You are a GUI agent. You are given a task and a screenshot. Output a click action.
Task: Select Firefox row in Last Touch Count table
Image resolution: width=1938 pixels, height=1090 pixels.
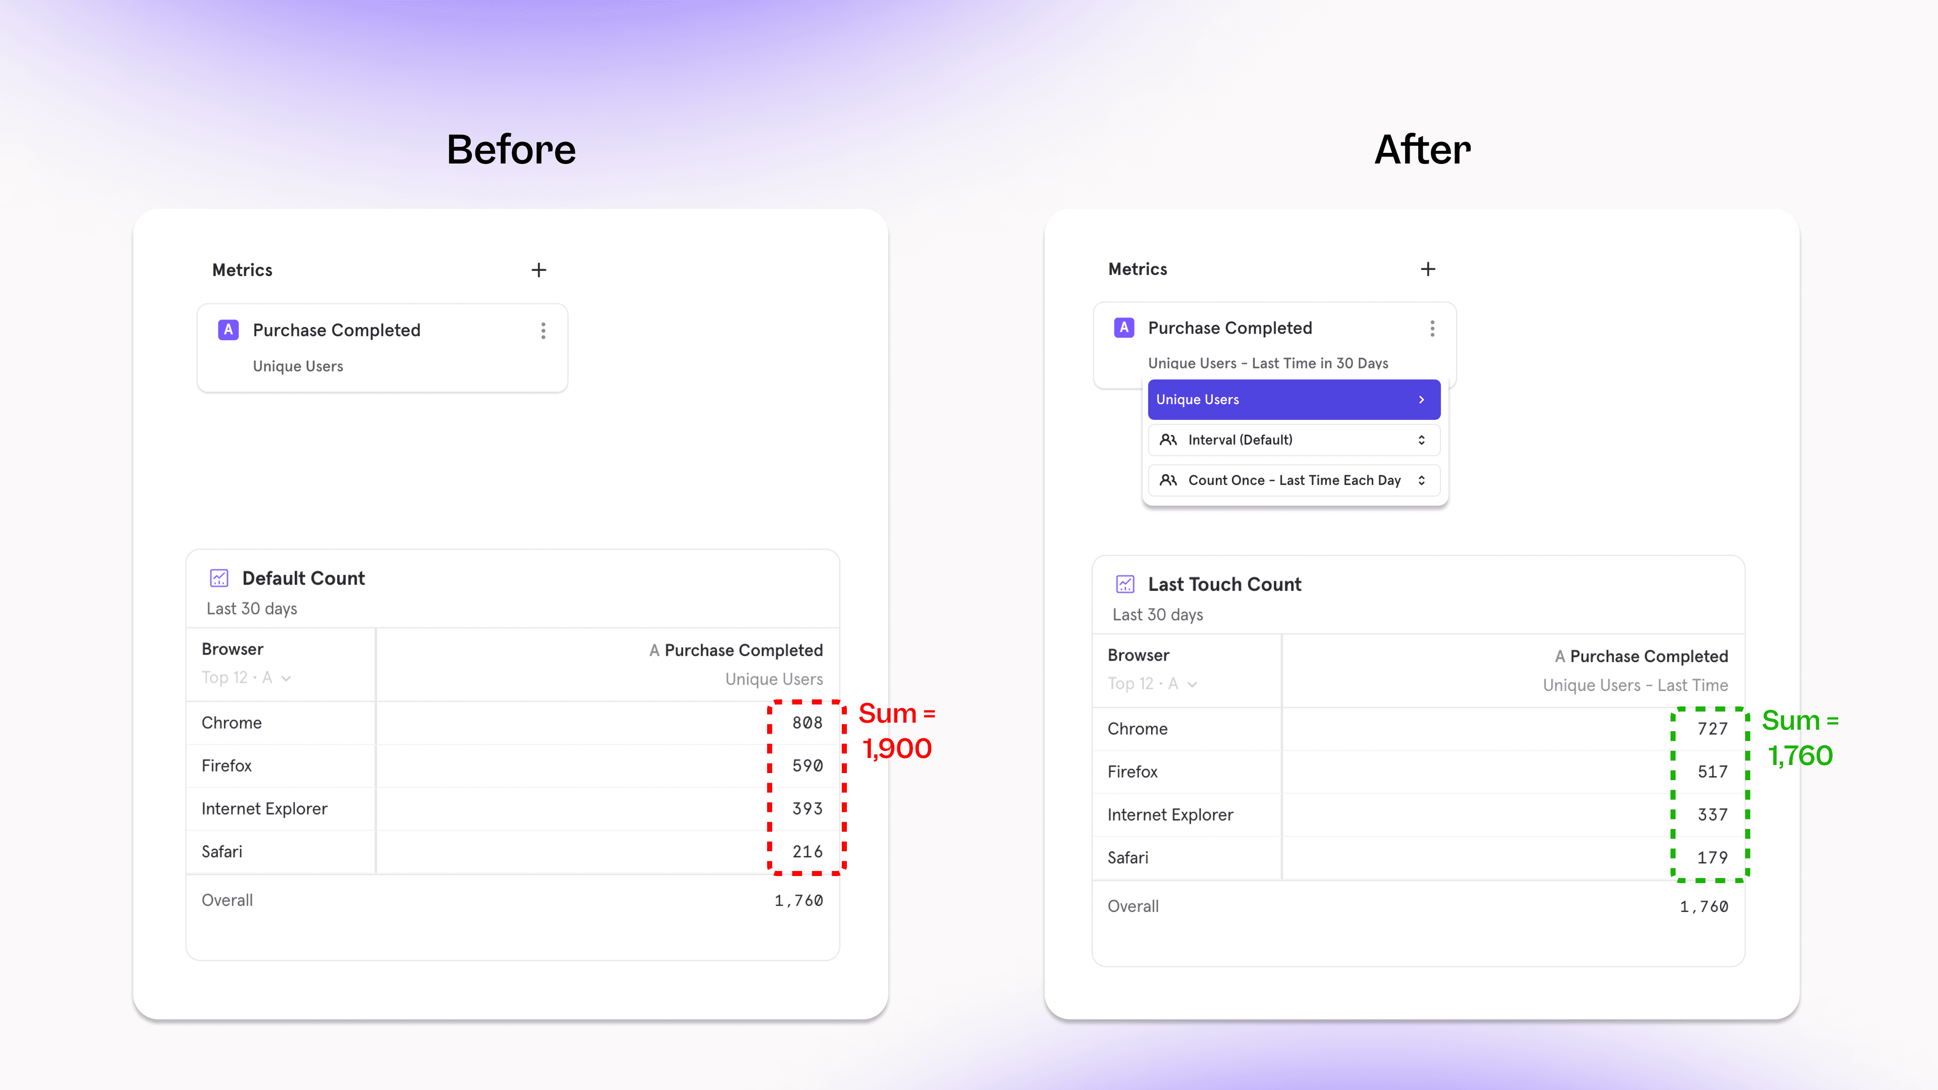(x=1419, y=772)
